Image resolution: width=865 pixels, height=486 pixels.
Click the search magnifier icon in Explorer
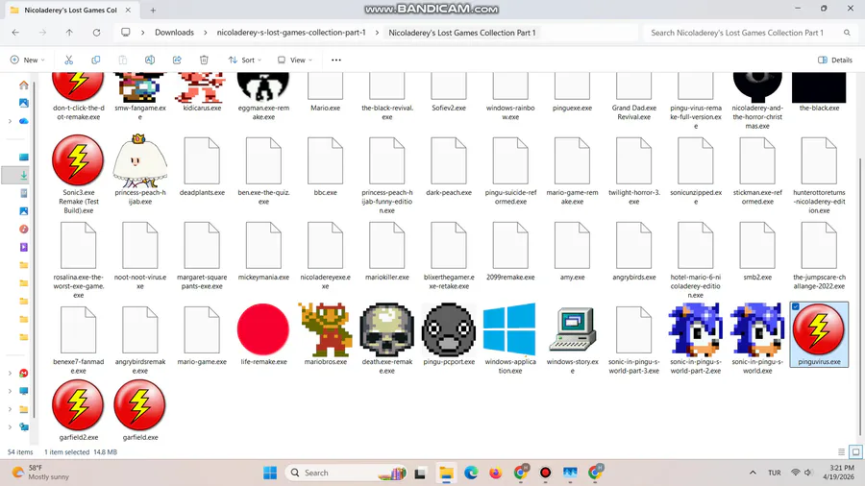[847, 33]
